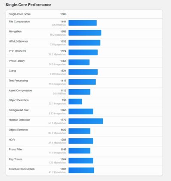Screen dimensions: 171x181
Task: Click the Background Blur label
Action: point(19,110)
